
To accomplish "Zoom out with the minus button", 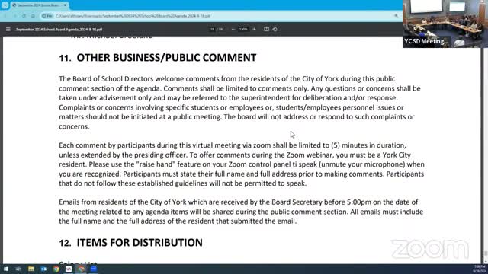I will click(233, 29).
